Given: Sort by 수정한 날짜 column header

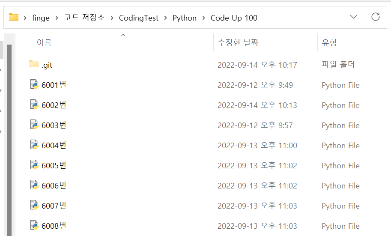Looking at the screenshot, I should [x=238, y=42].
